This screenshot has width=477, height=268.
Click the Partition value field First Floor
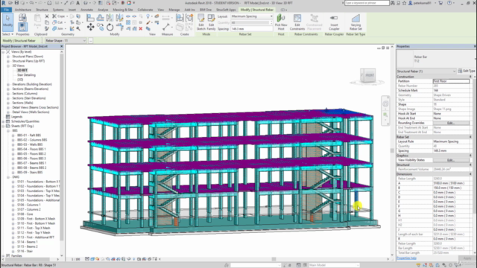451,81
